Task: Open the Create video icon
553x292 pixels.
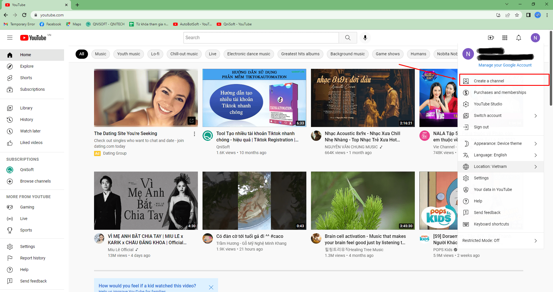Action: (x=491, y=38)
